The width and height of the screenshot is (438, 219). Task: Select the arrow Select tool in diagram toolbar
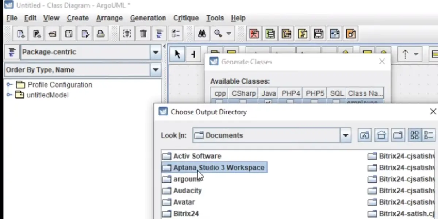click(177, 54)
